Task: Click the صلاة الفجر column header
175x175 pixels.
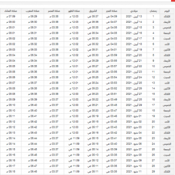Action: [x=112, y=11]
